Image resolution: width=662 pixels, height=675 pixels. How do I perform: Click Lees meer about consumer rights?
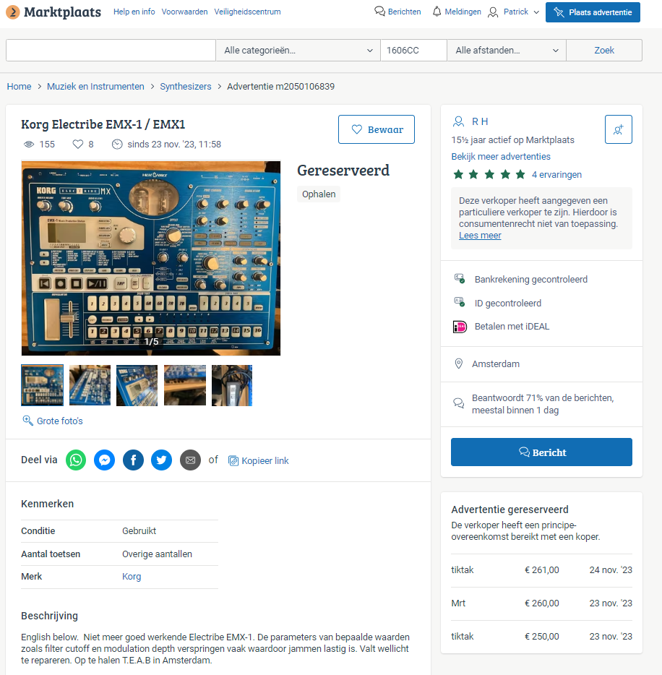click(x=480, y=235)
